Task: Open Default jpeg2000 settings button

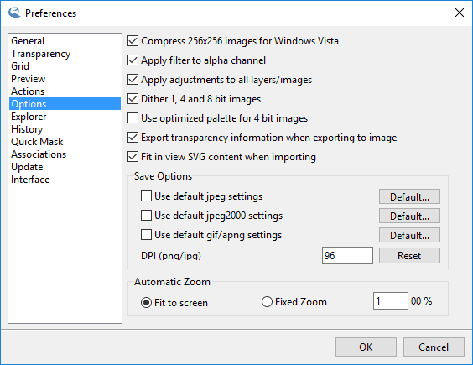Action: click(x=409, y=216)
